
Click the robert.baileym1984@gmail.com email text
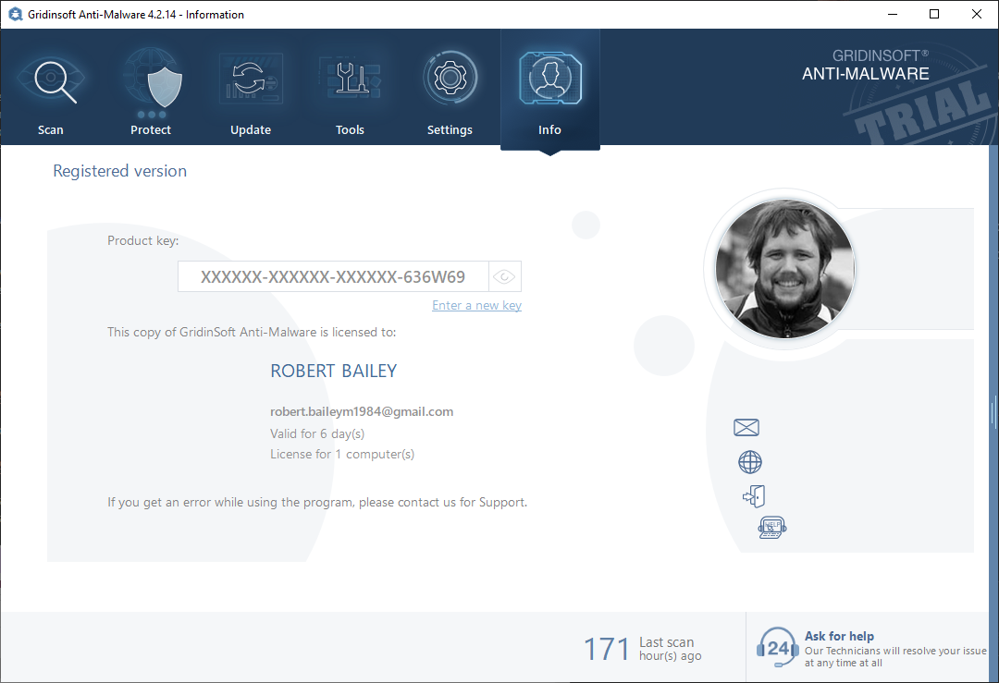coord(362,412)
